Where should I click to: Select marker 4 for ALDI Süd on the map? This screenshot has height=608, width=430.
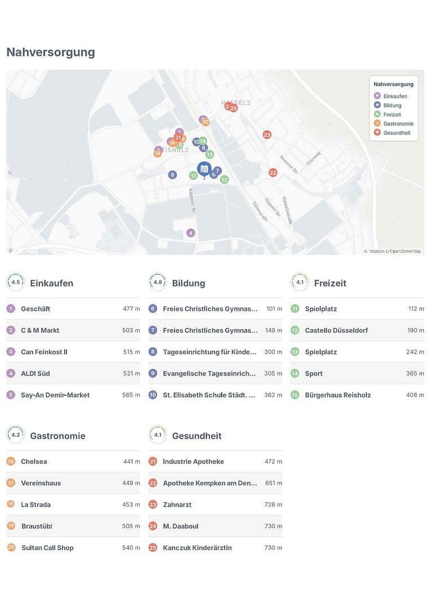pos(190,232)
